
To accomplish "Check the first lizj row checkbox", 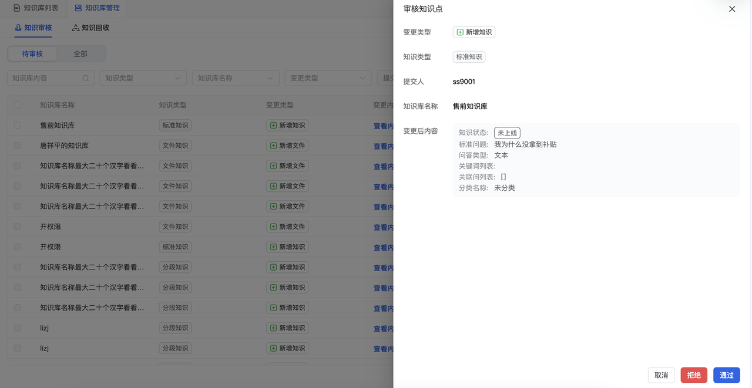I will pyautogui.click(x=17, y=328).
